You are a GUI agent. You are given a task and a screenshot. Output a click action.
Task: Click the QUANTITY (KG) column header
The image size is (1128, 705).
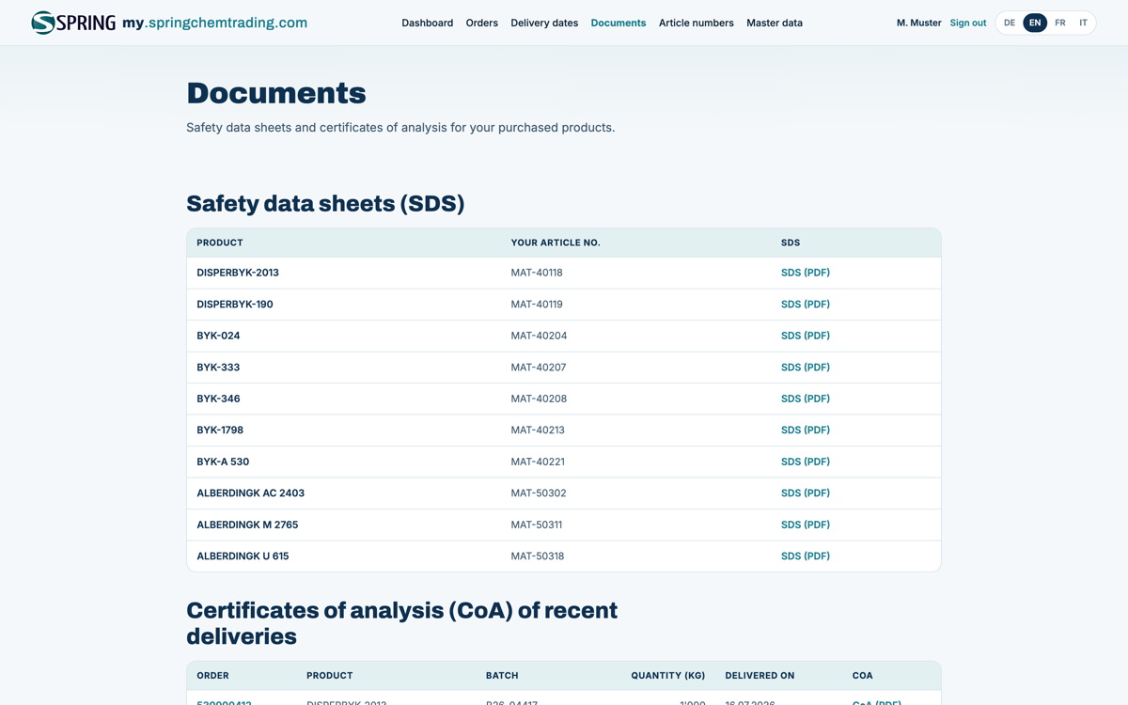[668, 676]
